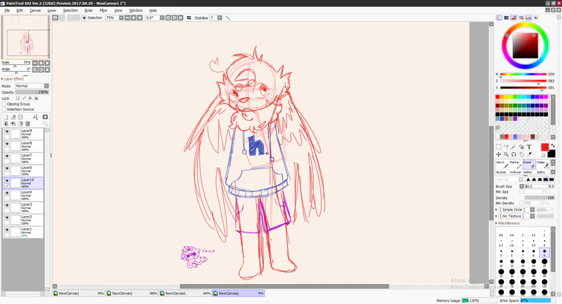The image size is (562, 304).
Task: Hide Layer8 visibility eye
Action: coord(7,144)
